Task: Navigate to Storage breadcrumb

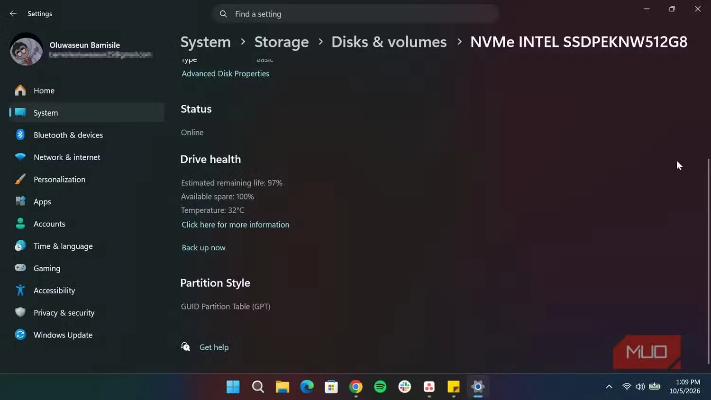Action: [282, 42]
